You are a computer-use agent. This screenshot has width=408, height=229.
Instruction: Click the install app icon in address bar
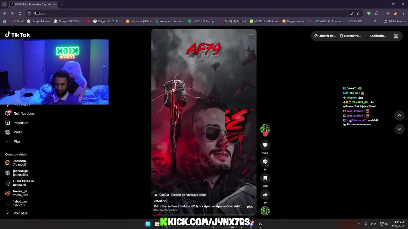pos(351,13)
